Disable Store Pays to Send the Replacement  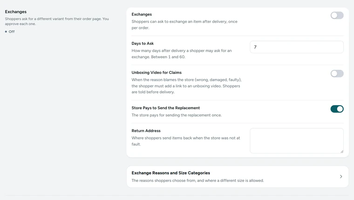pos(337,109)
